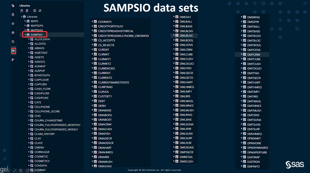Collapse the SAMPSIO library node

[25, 35]
